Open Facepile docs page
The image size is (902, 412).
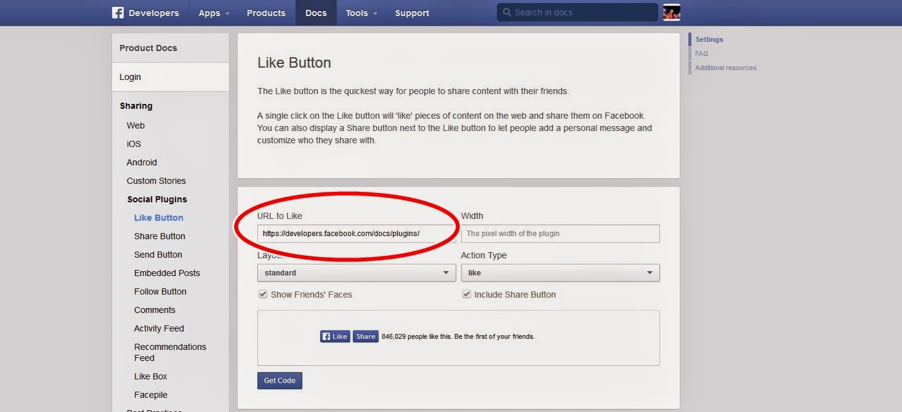point(151,395)
